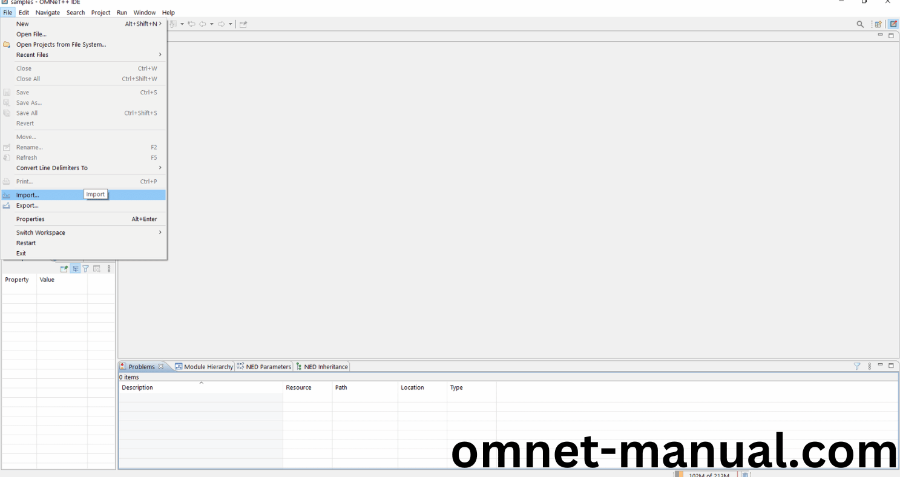Viewport: 900px width, 477px height.
Task: Open the Problems view three-dot menu
Action: pos(870,366)
